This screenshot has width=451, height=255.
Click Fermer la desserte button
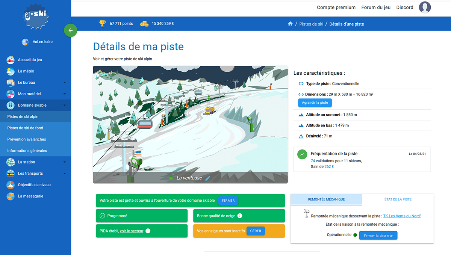pos(378,235)
